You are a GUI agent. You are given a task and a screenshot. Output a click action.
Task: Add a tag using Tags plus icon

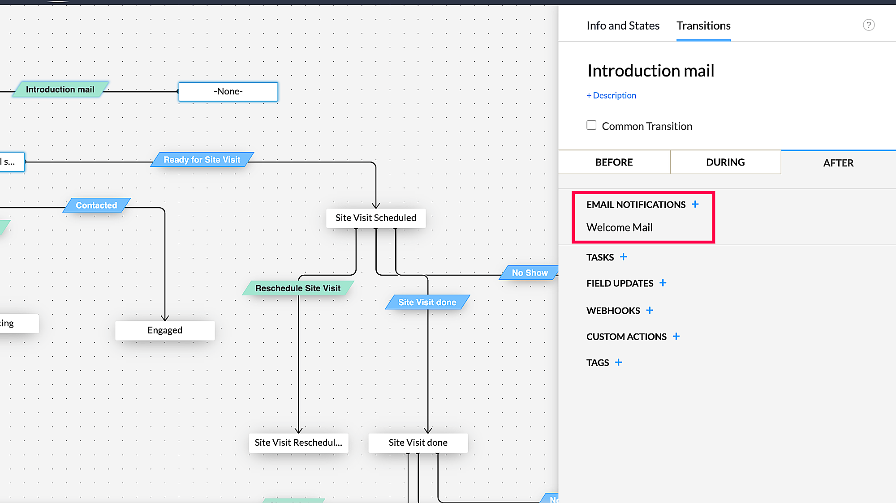618,362
